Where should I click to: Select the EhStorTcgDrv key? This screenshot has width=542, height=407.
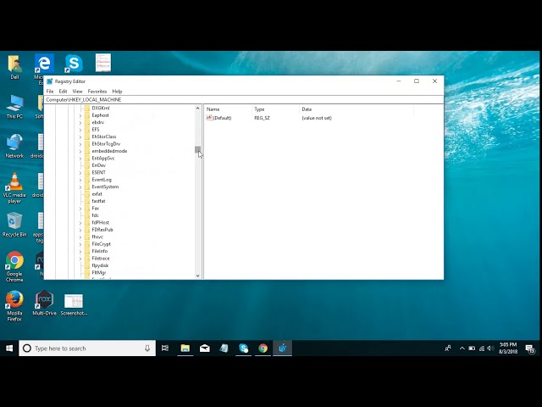(106, 144)
